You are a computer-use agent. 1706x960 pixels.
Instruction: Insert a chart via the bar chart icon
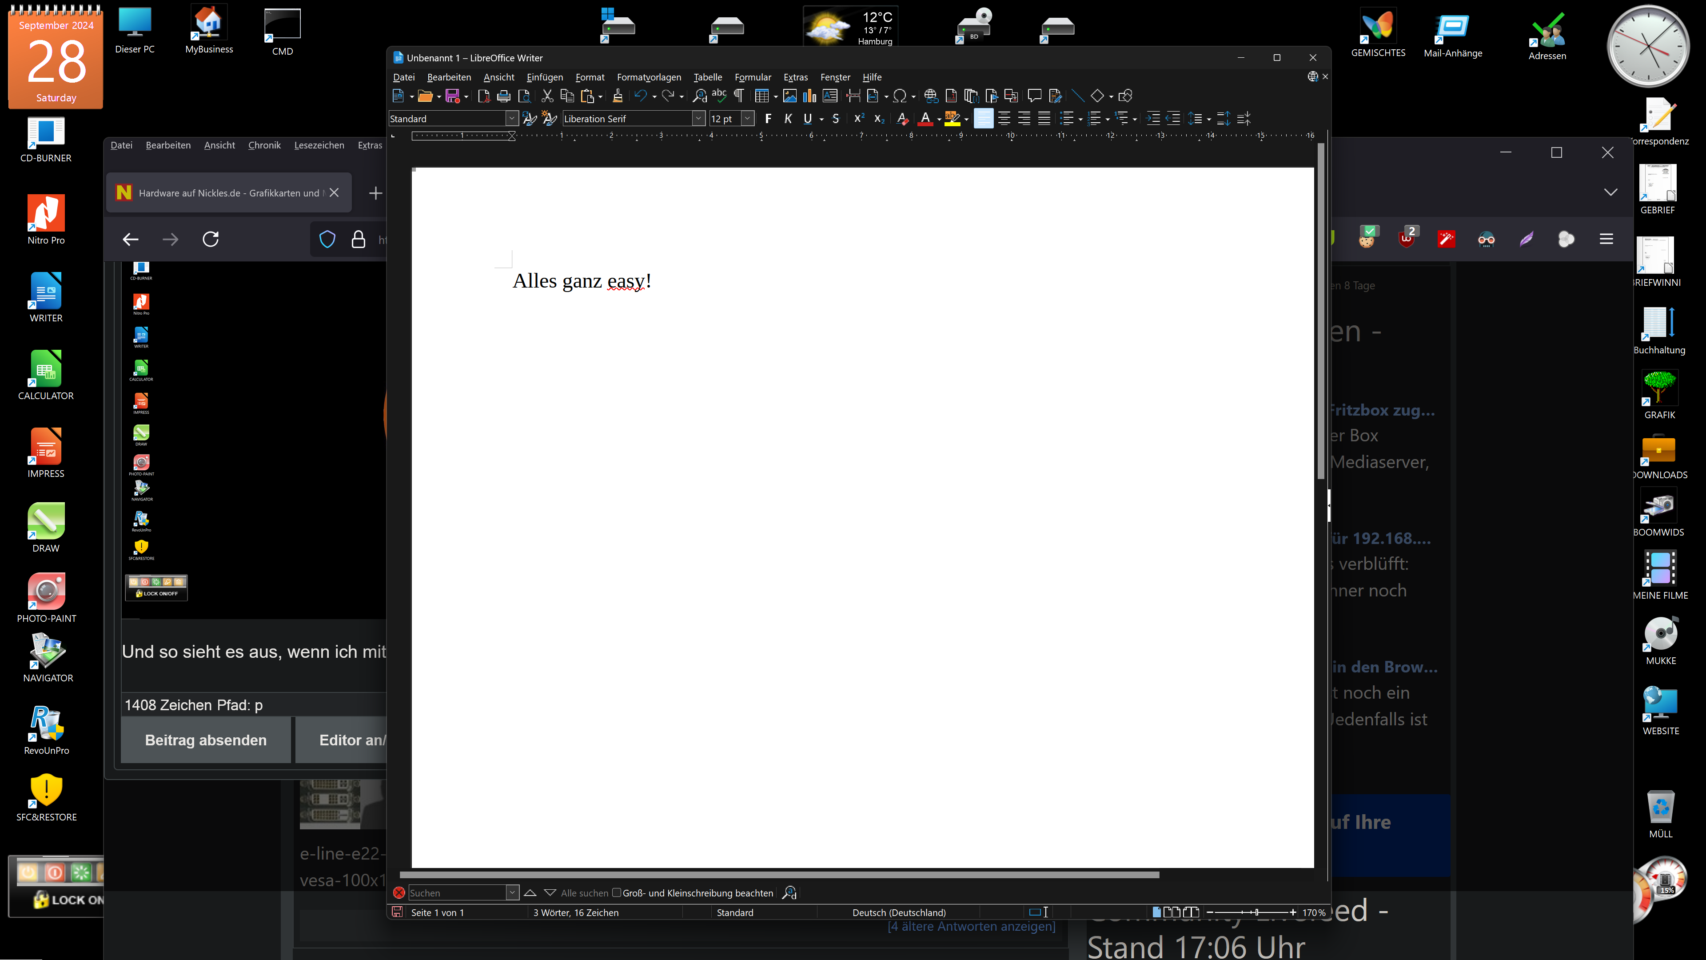(809, 97)
